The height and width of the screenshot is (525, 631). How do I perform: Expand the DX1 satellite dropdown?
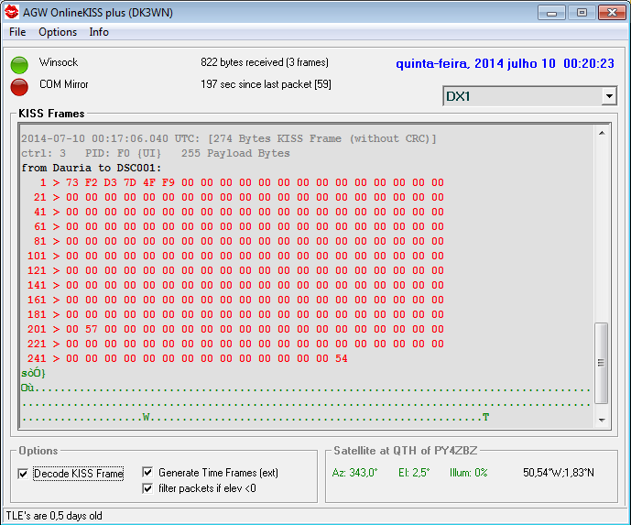click(609, 96)
